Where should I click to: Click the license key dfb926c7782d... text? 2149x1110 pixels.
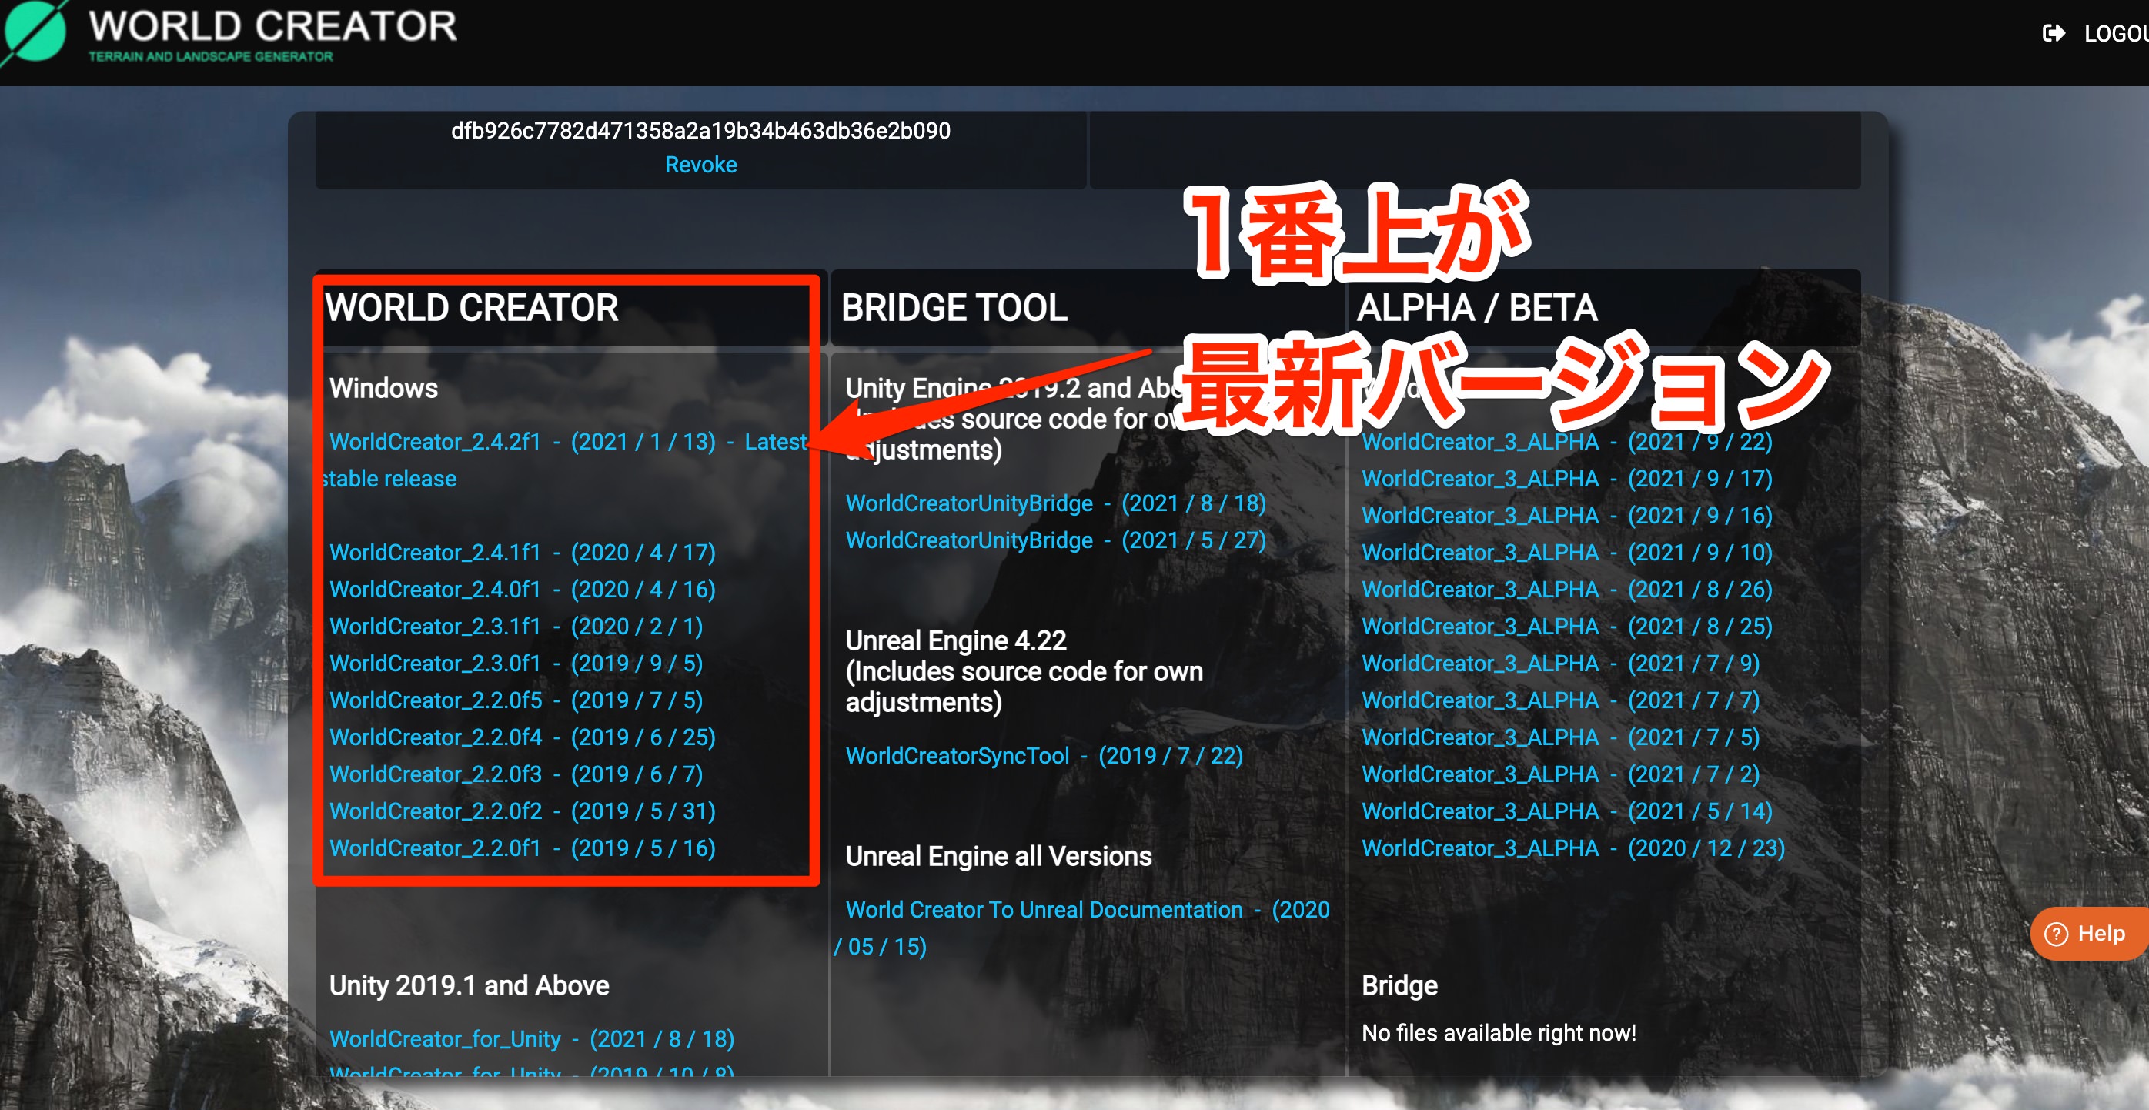click(700, 130)
